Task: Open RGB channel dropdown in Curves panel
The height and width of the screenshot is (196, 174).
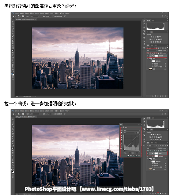Action: pyautogui.click(x=129, y=133)
